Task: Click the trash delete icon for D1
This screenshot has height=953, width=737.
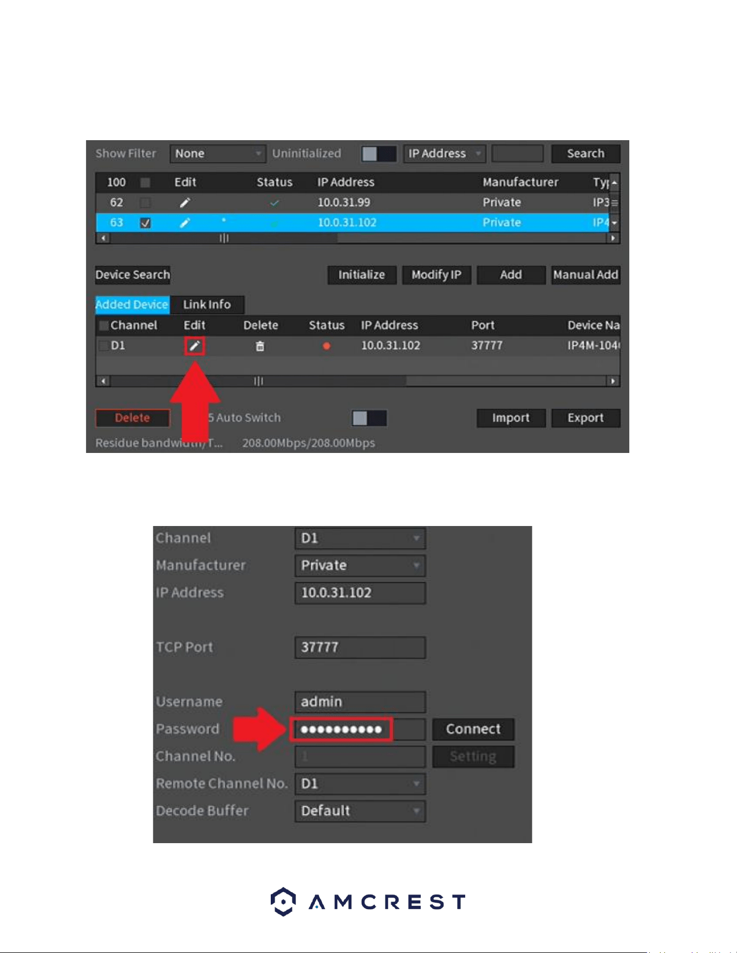Action: coord(260,346)
